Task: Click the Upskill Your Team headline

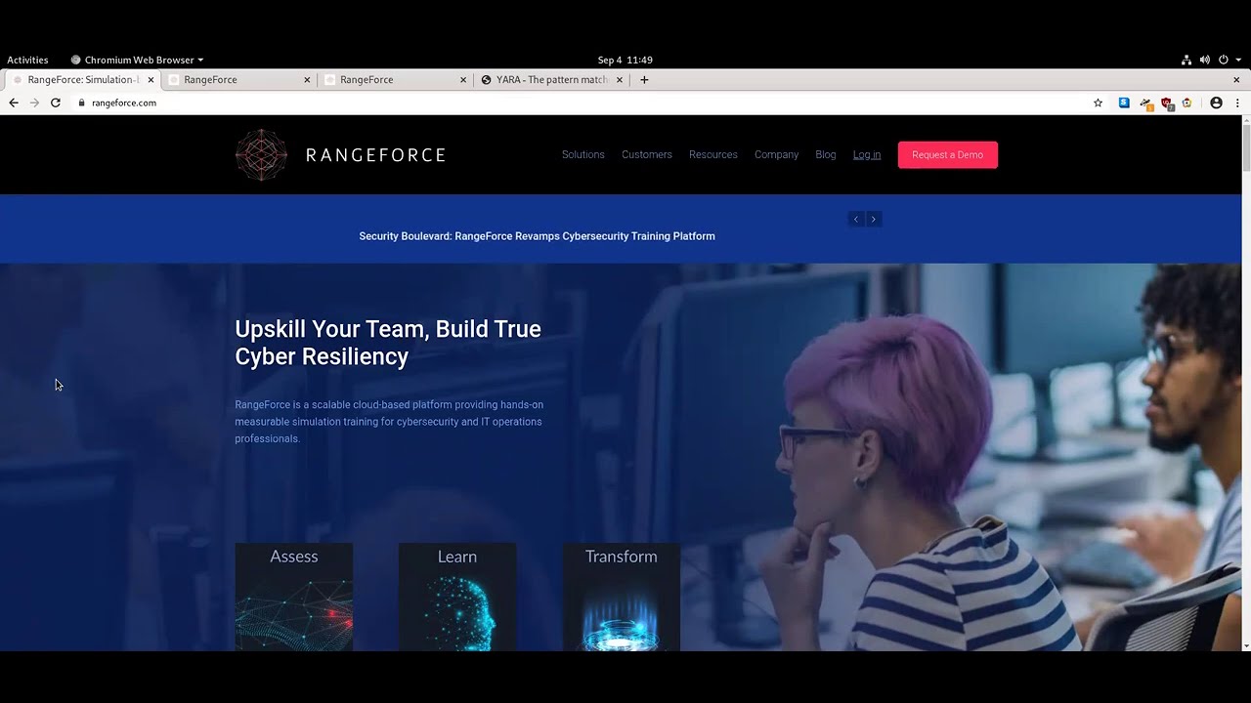Action: pyautogui.click(x=388, y=343)
